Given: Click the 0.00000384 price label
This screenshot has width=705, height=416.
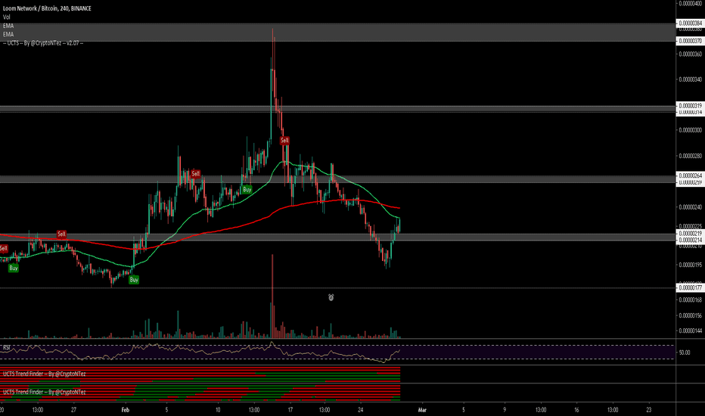Looking at the screenshot, I should [690, 23].
